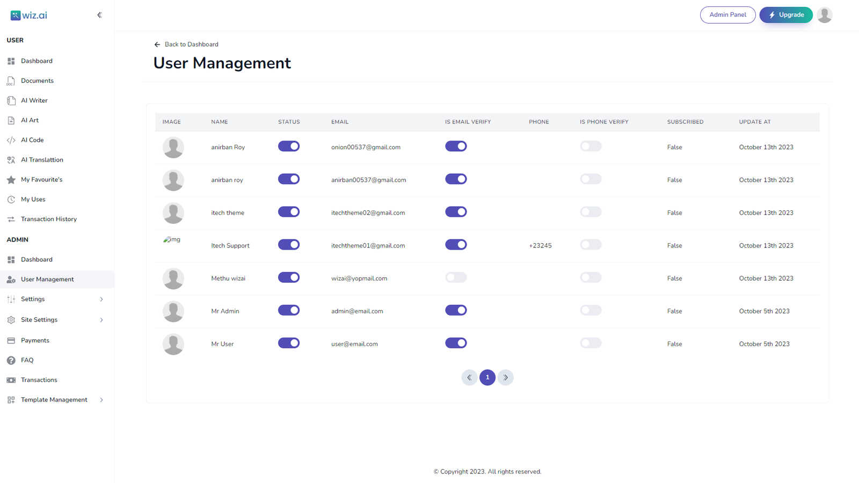The image size is (859, 483).
Task: Collapse the sidebar with the chevron icon
Action: (99, 15)
